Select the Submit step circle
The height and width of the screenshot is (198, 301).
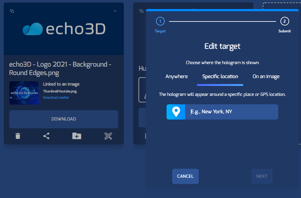tap(284, 21)
